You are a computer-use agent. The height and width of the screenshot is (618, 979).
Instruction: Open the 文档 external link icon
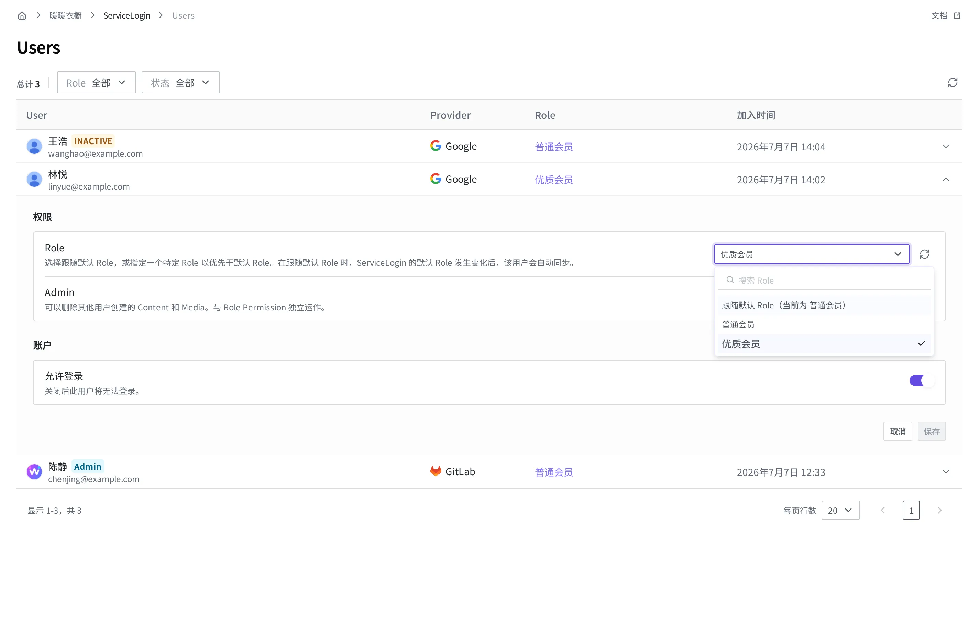click(x=957, y=15)
